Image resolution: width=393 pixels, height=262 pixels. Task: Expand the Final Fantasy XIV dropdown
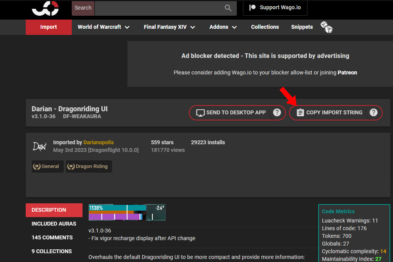tap(169, 27)
